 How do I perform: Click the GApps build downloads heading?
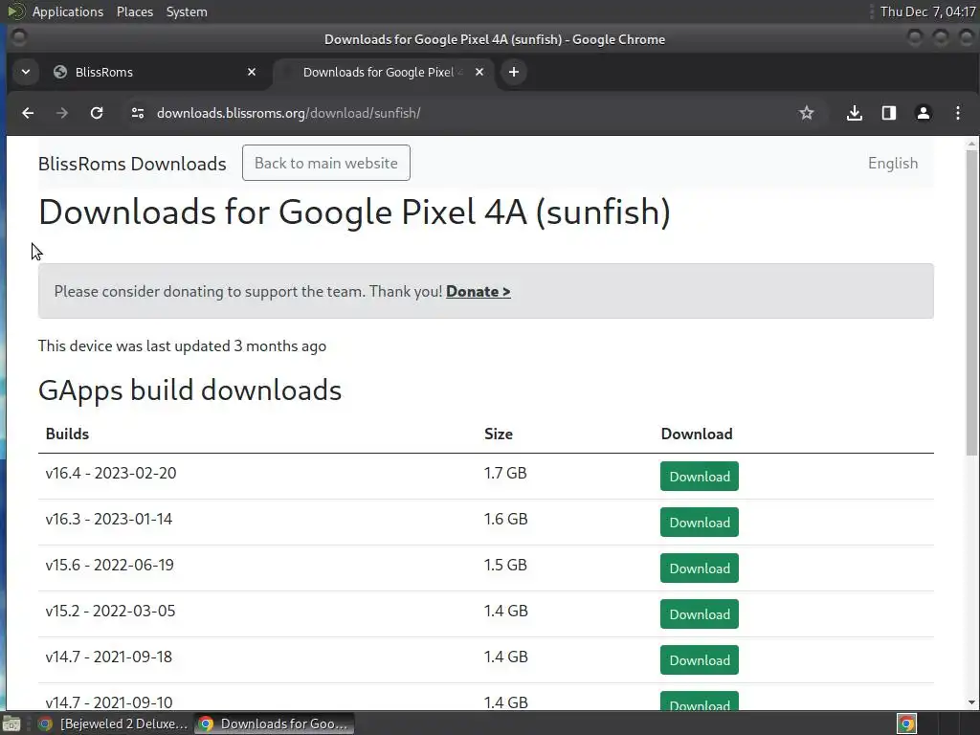pos(190,390)
